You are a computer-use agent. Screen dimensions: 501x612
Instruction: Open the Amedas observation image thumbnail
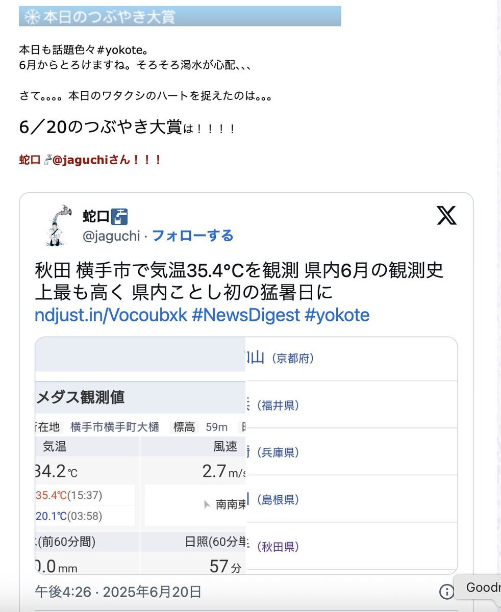(140, 455)
